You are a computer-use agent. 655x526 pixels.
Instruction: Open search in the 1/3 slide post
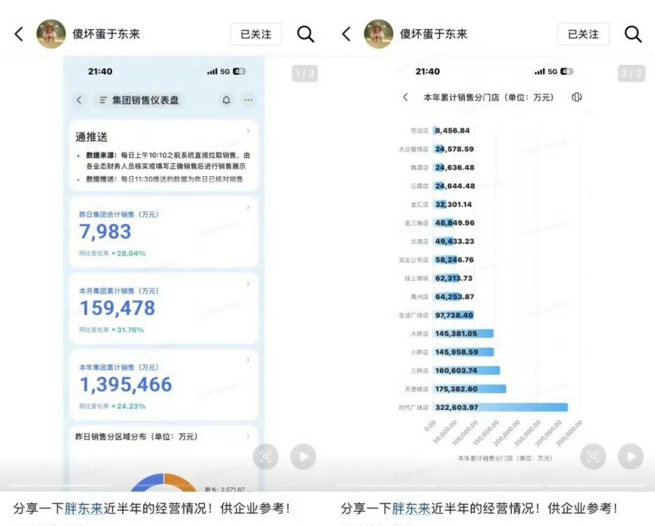tap(305, 34)
